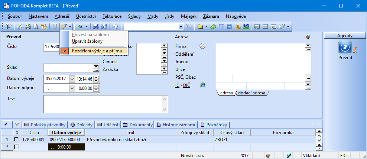Click the Cílový sklad column header

click(232, 133)
